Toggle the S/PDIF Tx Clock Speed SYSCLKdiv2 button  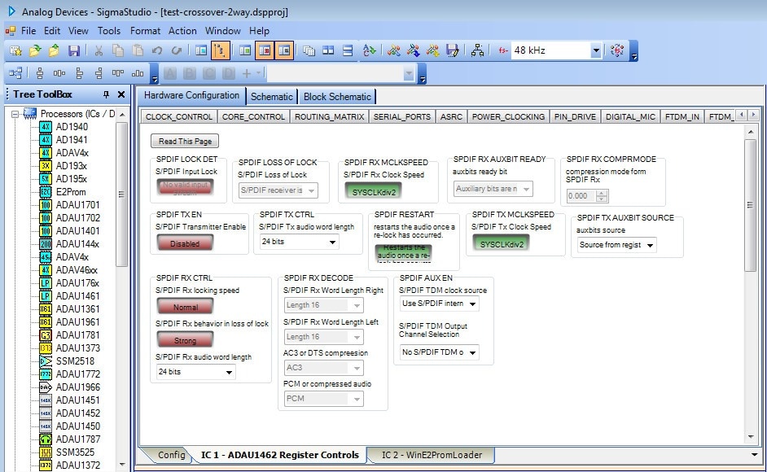pyautogui.click(x=502, y=243)
